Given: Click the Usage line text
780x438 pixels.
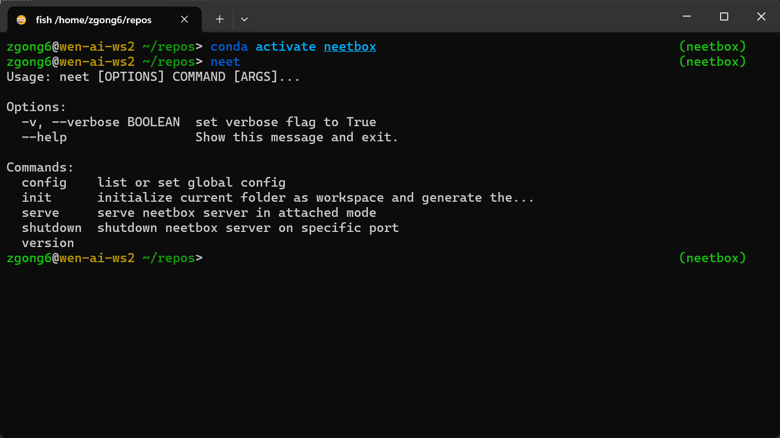Looking at the screenshot, I should 153,77.
